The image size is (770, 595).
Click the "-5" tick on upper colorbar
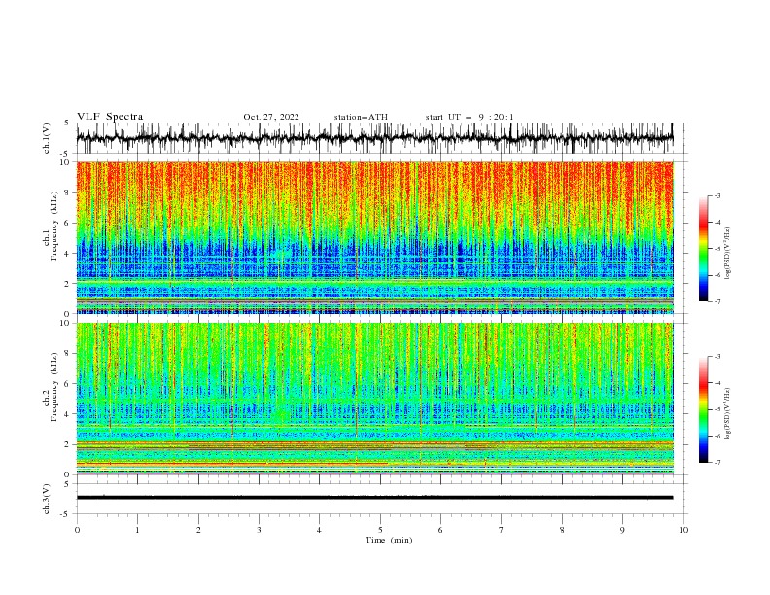tap(717, 249)
